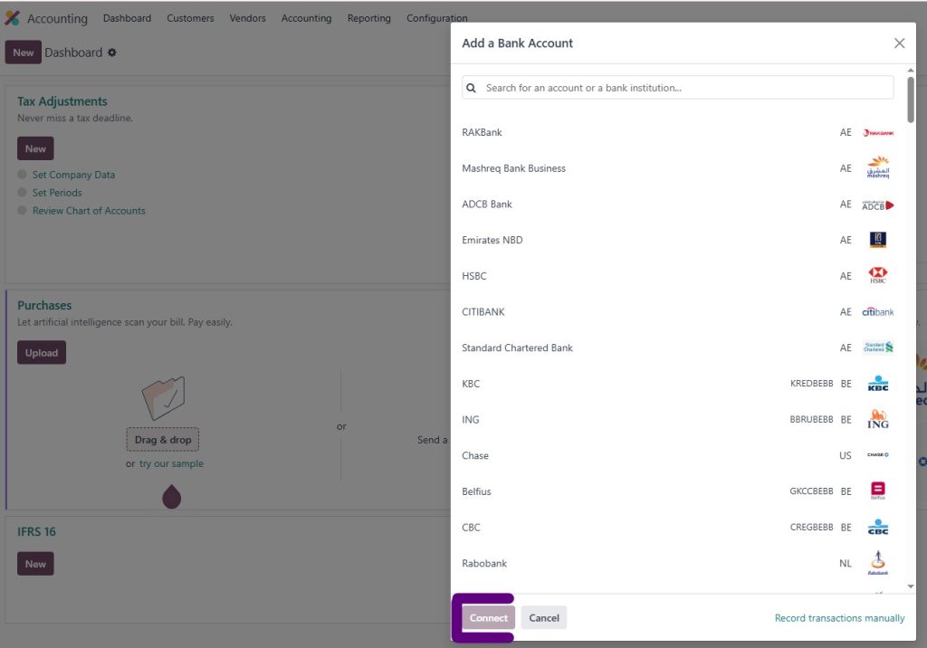The width and height of the screenshot is (927, 648).
Task: Click the KREDBEBB BIC code
Action: [811, 384]
